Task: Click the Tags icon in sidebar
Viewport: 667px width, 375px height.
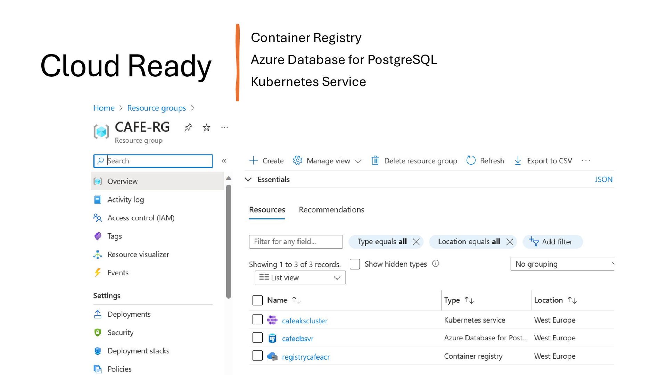Action: (98, 236)
